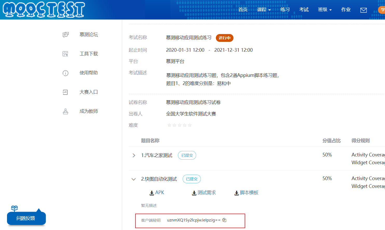Click 全国大学生软件测试大赛 text

click(x=191, y=114)
